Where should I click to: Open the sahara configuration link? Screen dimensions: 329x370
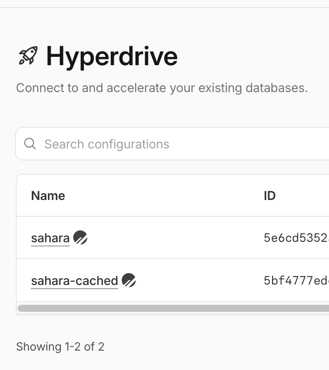[50, 238]
